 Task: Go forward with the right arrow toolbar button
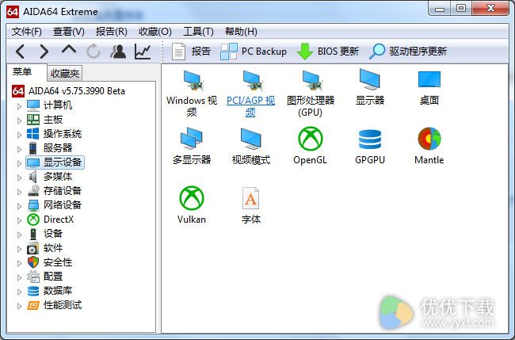pyautogui.click(x=44, y=52)
